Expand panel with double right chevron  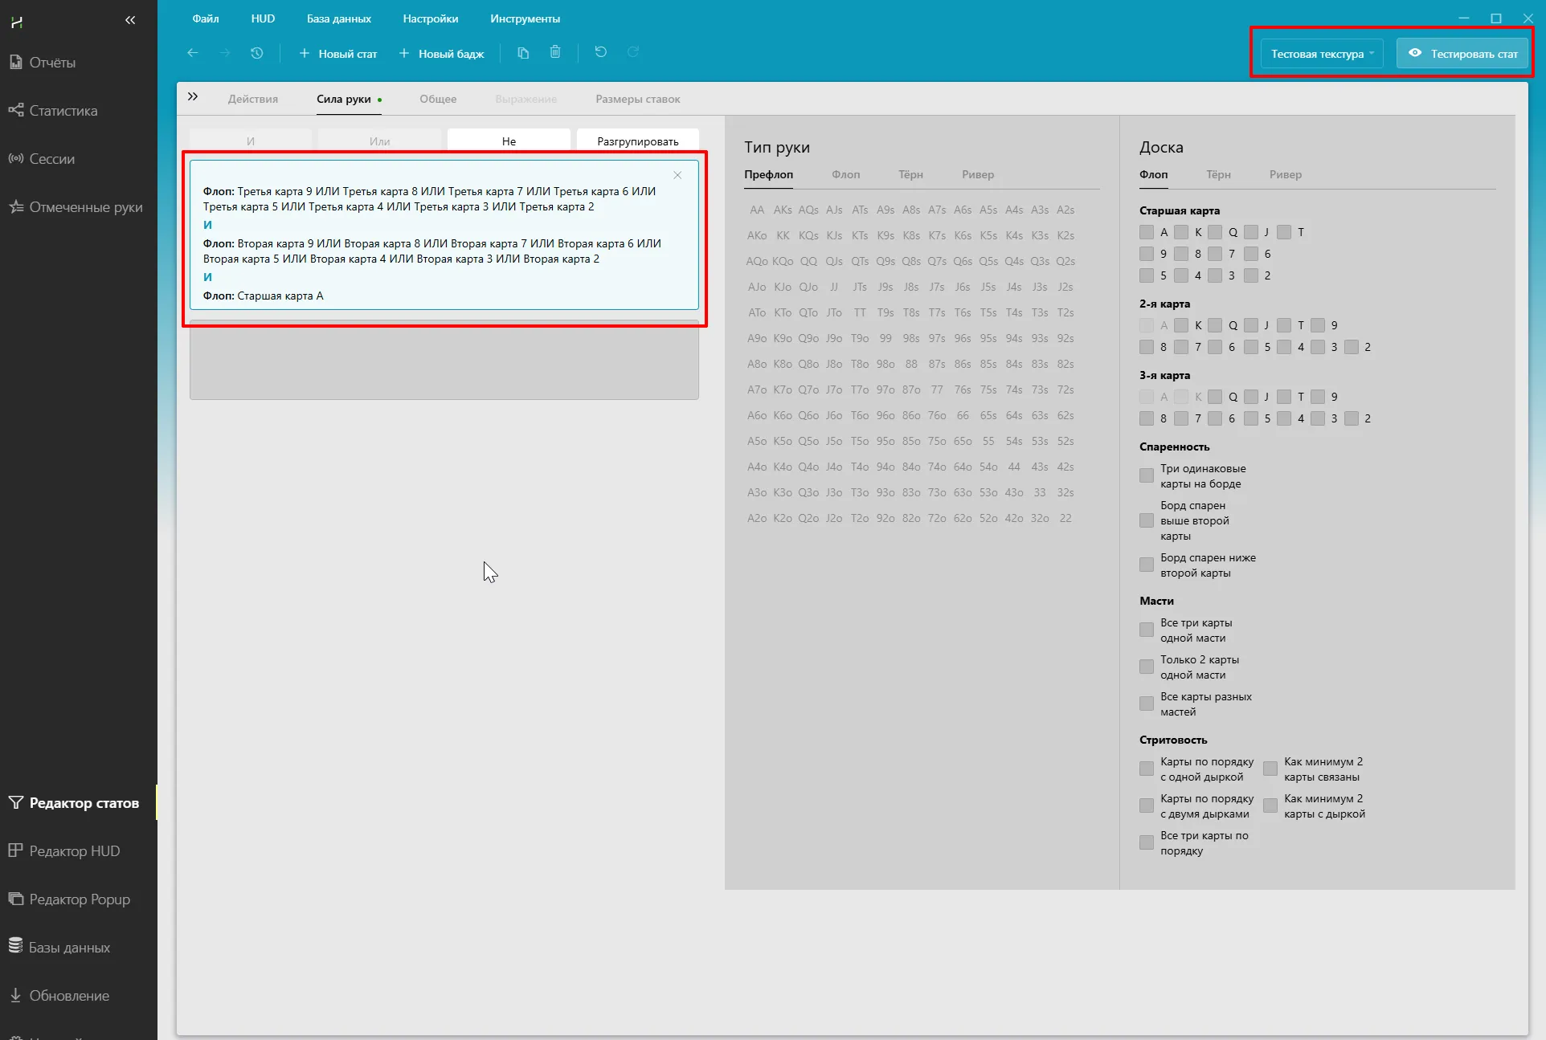coord(193,97)
